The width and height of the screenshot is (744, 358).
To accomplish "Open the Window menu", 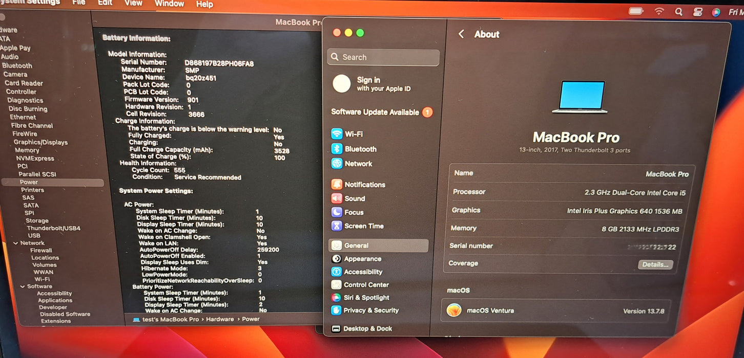I will click(169, 4).
